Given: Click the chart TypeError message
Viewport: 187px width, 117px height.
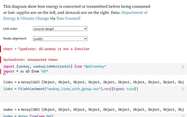Looking at the screenshot, I should pyautogui.click(x=46, y=49).
